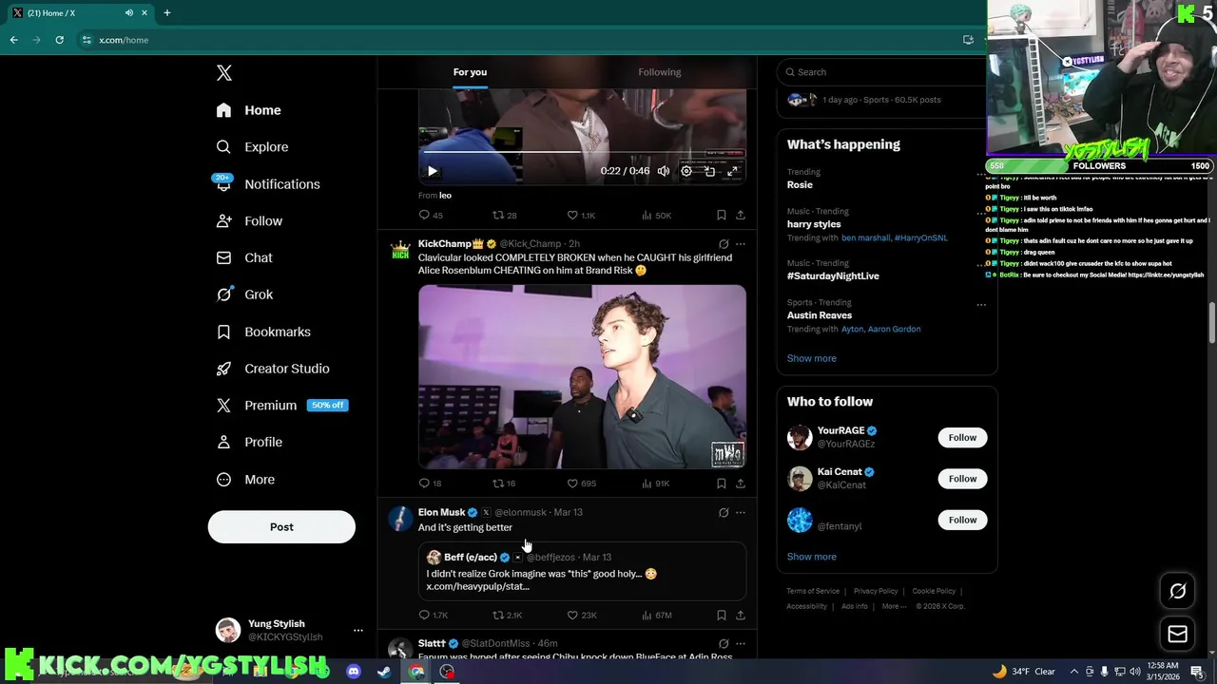Reply to leo video post (45)

[x=432, y=216]
